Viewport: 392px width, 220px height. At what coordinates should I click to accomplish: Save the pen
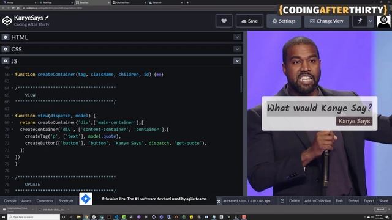coord(249,21)
